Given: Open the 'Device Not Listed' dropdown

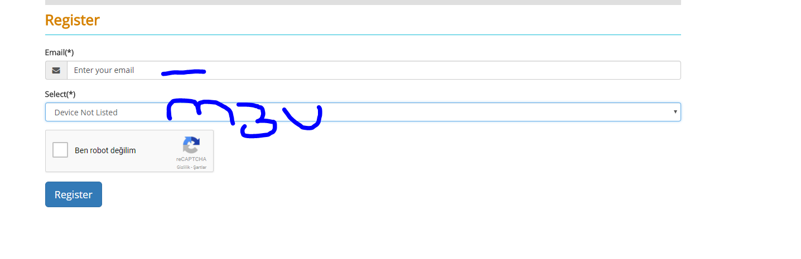Looking at the screenshot, I should point(363,112).
